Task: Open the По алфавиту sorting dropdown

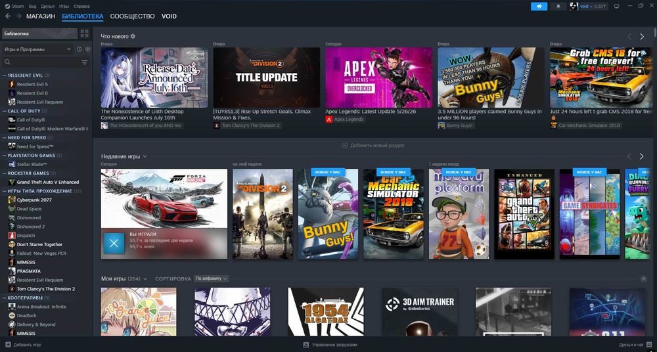Action: point(212,278)
